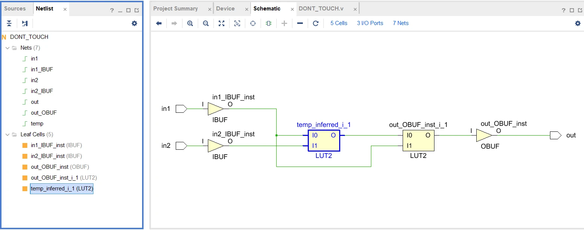Maximize the Netlist panel
The image size is (584, 230).
128,10
